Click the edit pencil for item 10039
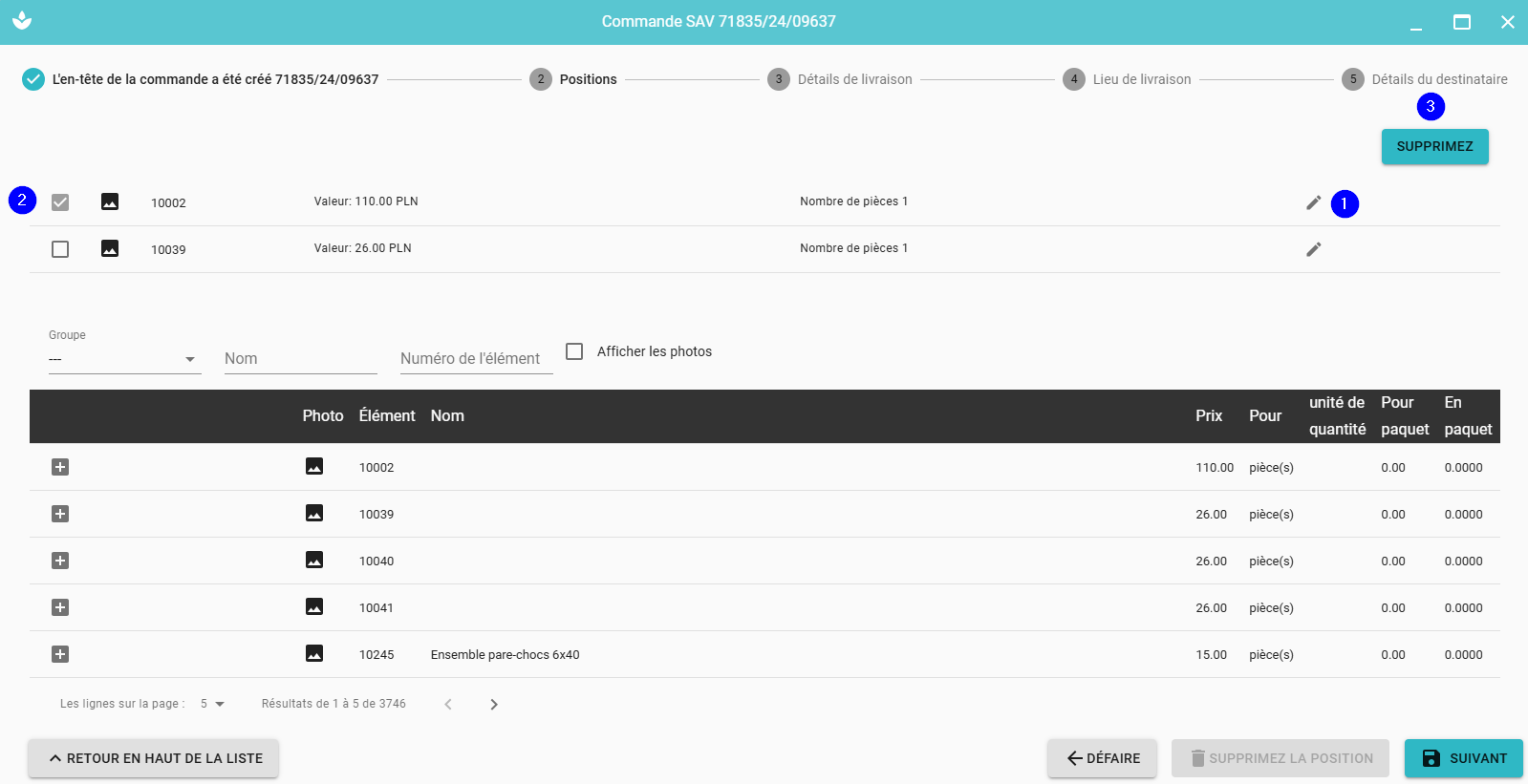The width and height of the screenshot is (1528, 784). [x=1314, y=249]
